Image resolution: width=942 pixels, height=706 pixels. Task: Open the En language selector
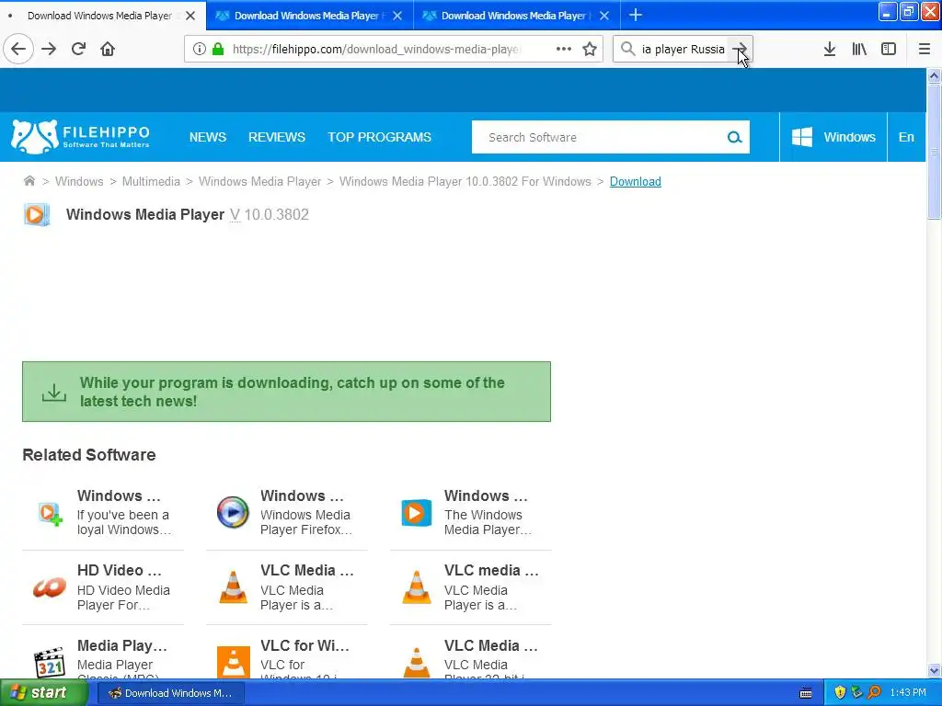906,137
